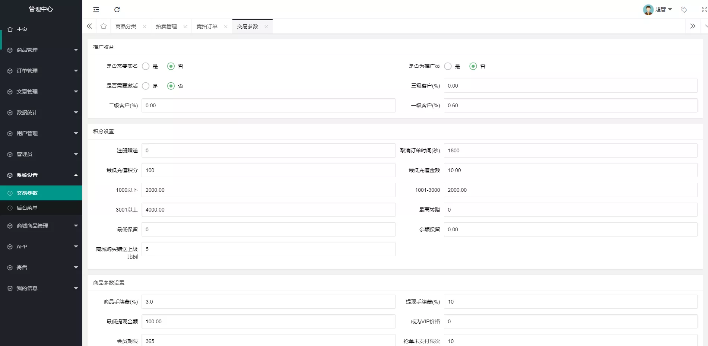Switch to the 拍卖管理 tab

[166, 26]
